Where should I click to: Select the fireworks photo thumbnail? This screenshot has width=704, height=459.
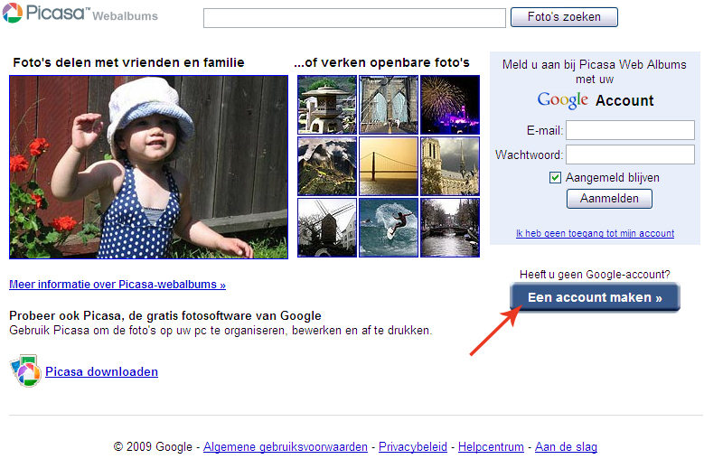[x=449, y=105]
